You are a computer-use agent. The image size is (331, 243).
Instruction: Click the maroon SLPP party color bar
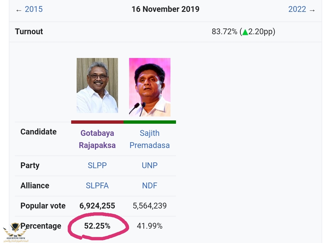pyautogui.click(x=97, y=122)
